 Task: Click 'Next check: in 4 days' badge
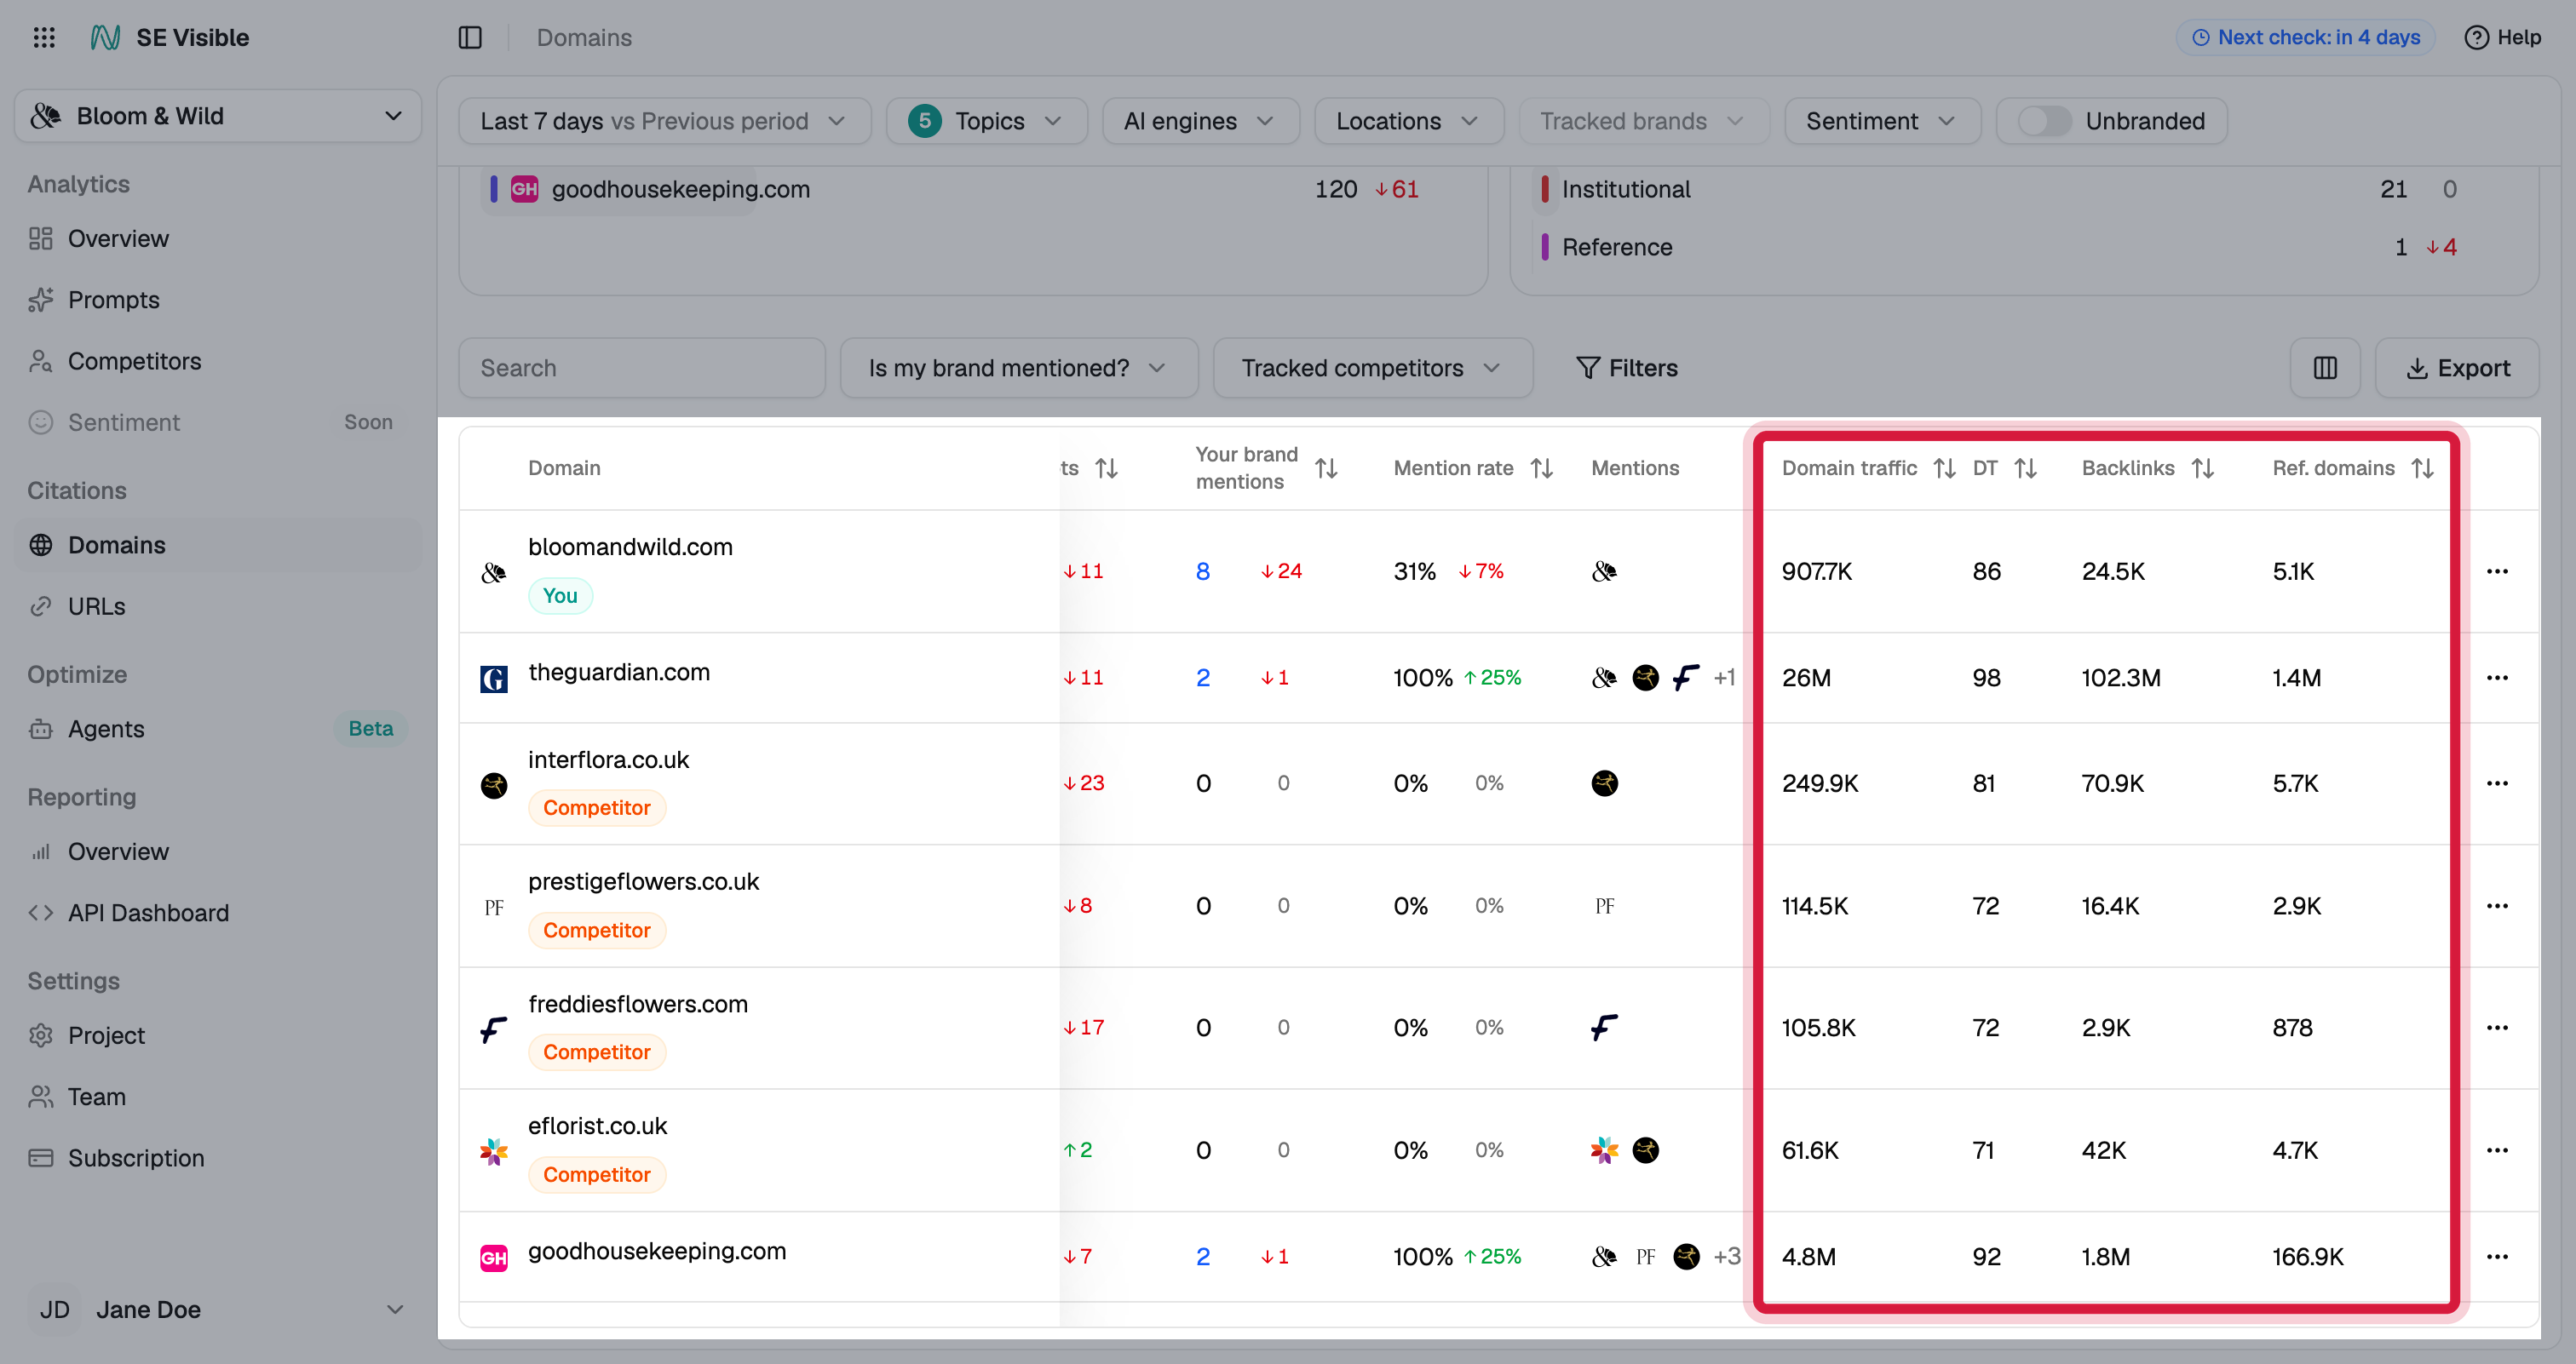(2305, 37)
